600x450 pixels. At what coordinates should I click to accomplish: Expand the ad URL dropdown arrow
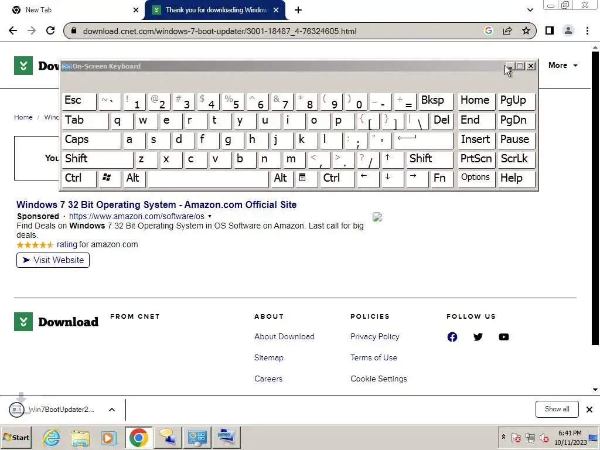pos(210,216)
